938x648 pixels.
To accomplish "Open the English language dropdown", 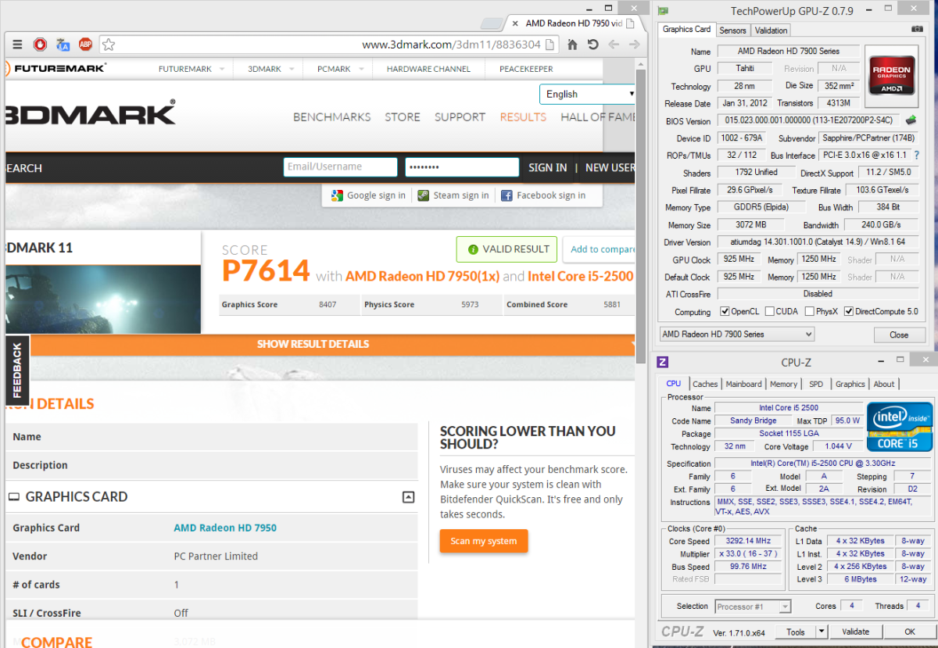I will [588, 94].
